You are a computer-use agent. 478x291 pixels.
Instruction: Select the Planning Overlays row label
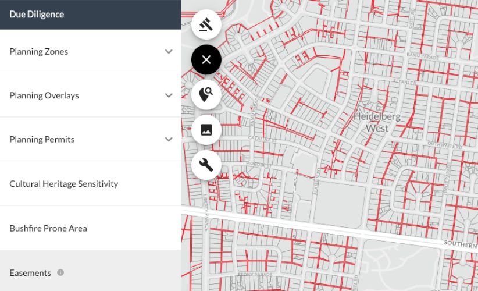(x=44, y=95)
